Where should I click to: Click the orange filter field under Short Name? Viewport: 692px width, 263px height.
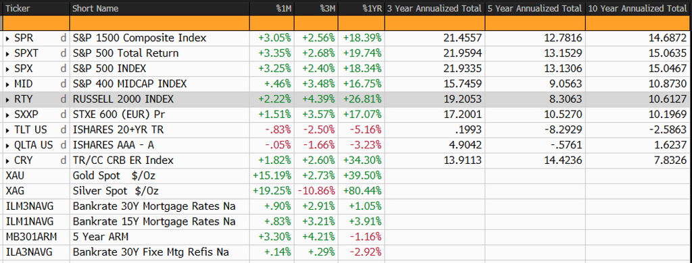click(x=159, y=23)
